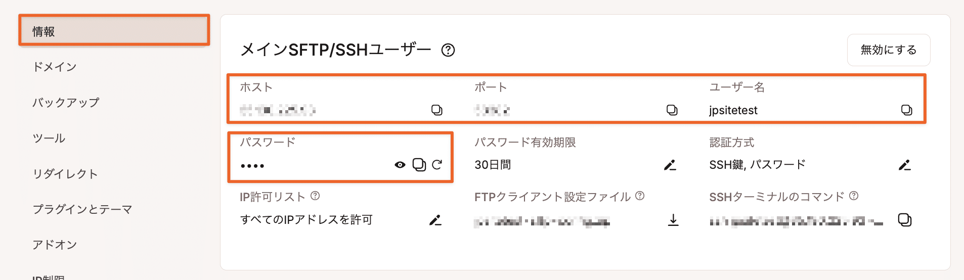The height and width of the screenshot is (280, 964).
Task: Copy the username jpsitetest
Action: pyautogui.click(x=906, y=110)
